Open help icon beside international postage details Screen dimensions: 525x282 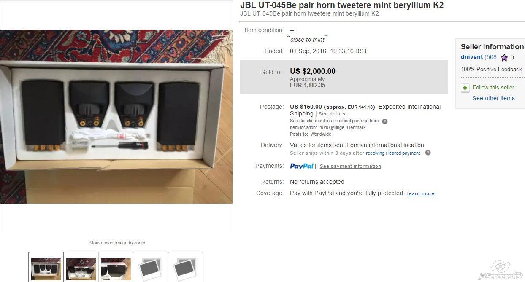[x=384, y=121]
